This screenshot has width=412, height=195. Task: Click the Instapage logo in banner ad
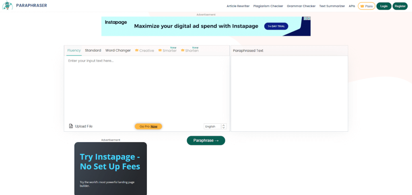click(x=116, y=23)
